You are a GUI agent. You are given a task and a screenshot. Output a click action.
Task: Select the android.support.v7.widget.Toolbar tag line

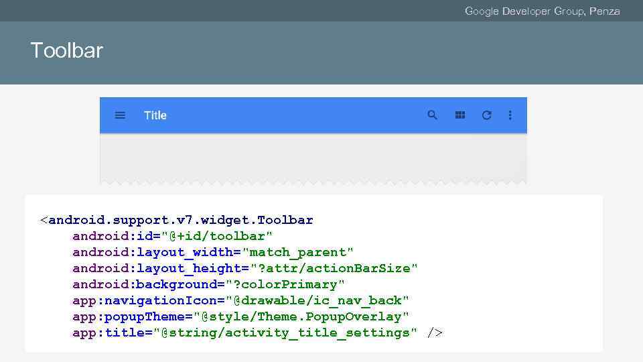tap(177, 220)
